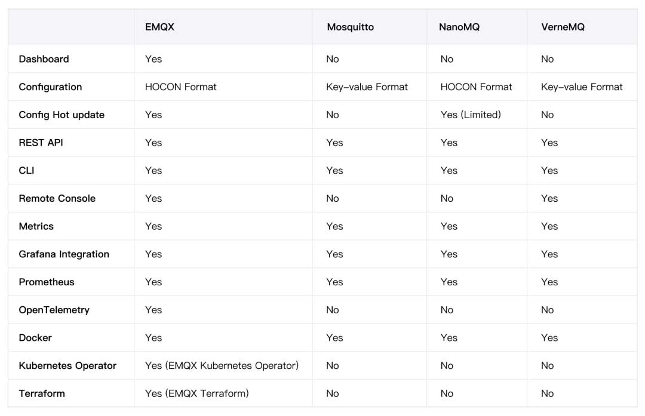Viewport: 645px width, 416px height.
Task: Click the NanoMQ column header
Action: 459,27
